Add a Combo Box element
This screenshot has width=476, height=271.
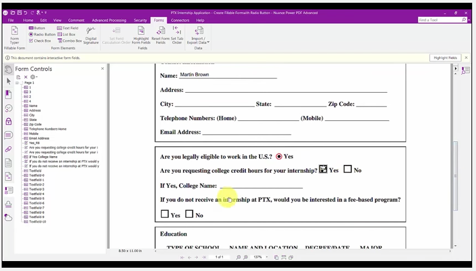pyautogui.click(x=69, y=41)
